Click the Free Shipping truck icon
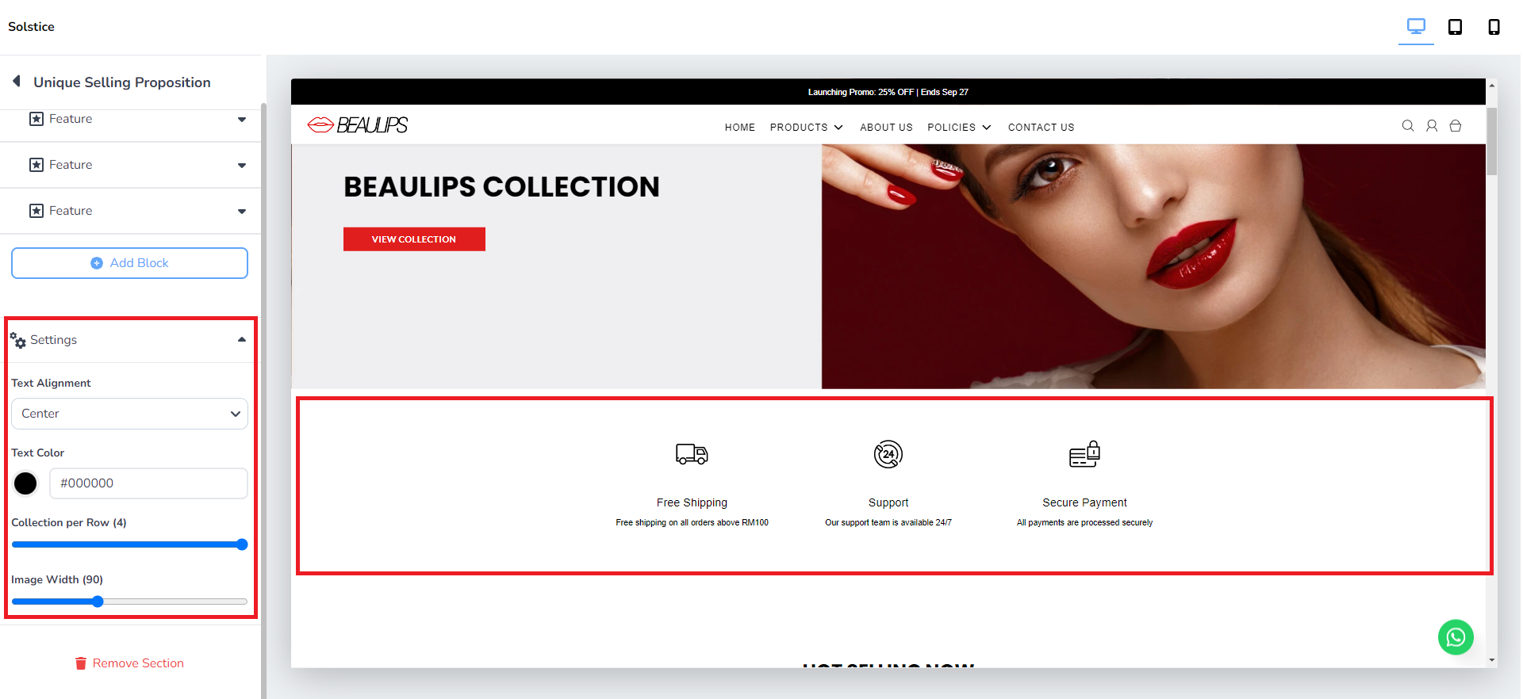The image size is (1523, 699). click(x=692, y=454)
